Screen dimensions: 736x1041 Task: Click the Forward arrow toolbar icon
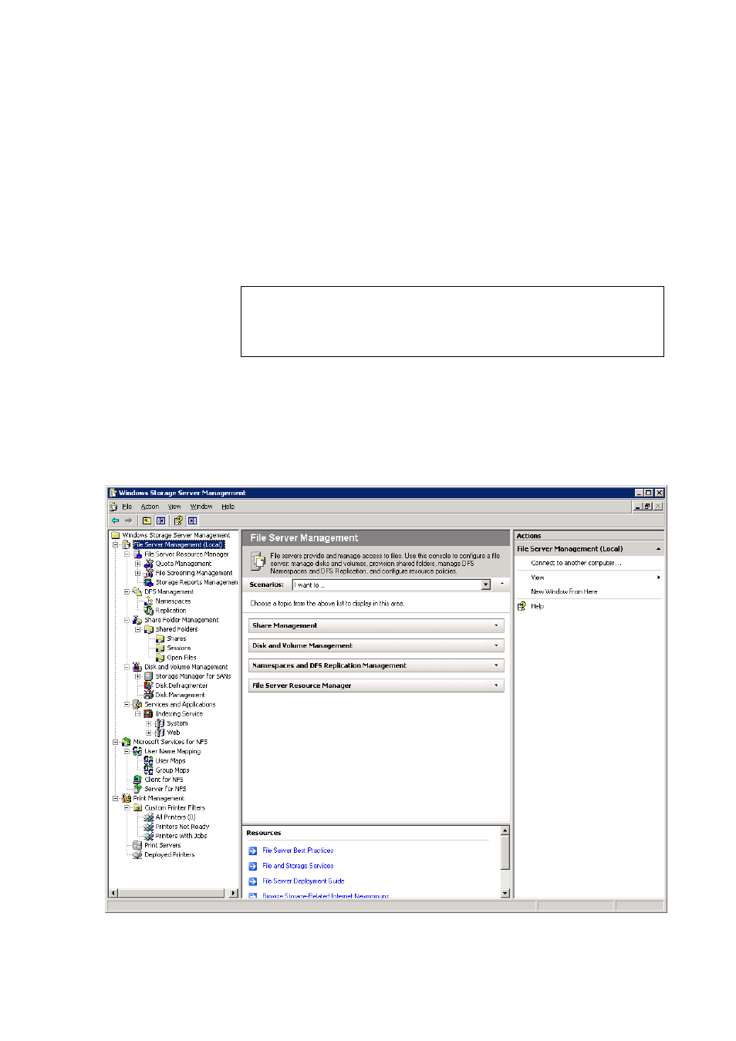pos(128,520)
